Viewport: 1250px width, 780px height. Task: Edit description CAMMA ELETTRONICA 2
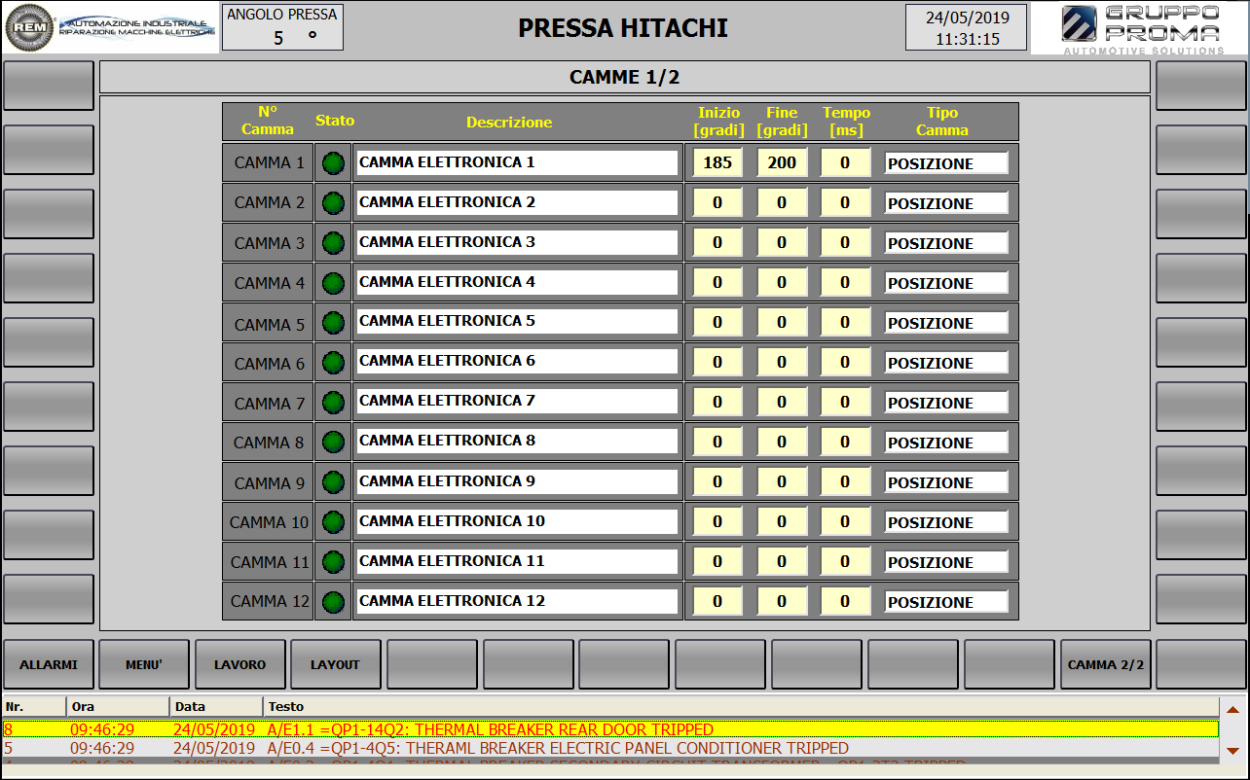pos(517,203)
